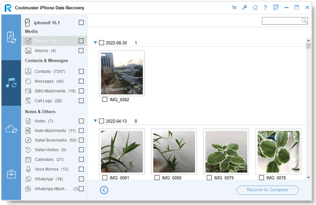
Task: Click the WhatsApp logo icon
Action: click(28, 179)
